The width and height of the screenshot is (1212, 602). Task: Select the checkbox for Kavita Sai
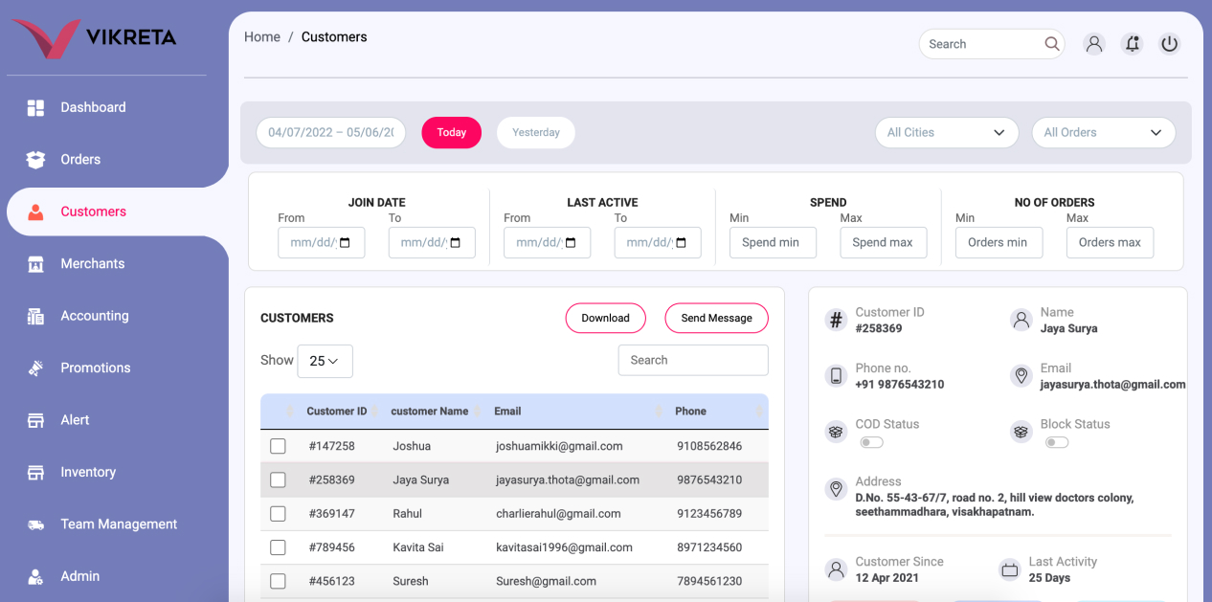click(x=278, y=547)
